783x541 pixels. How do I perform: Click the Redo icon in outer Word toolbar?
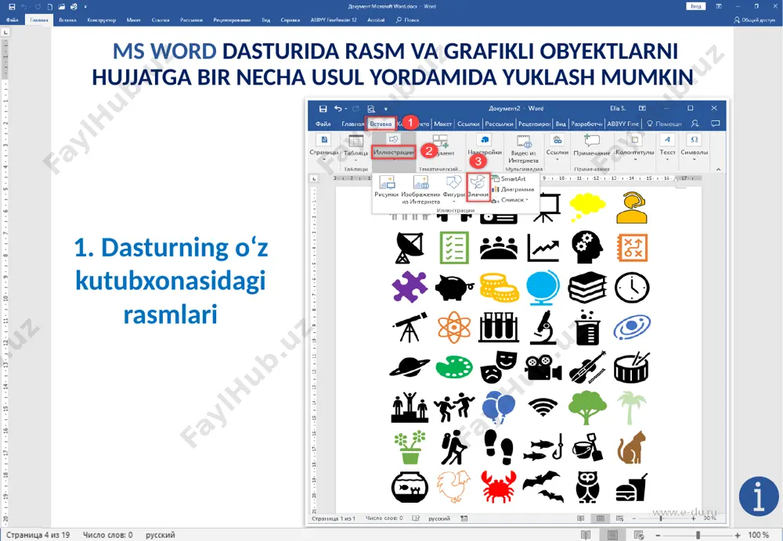(x=38, y=7)
